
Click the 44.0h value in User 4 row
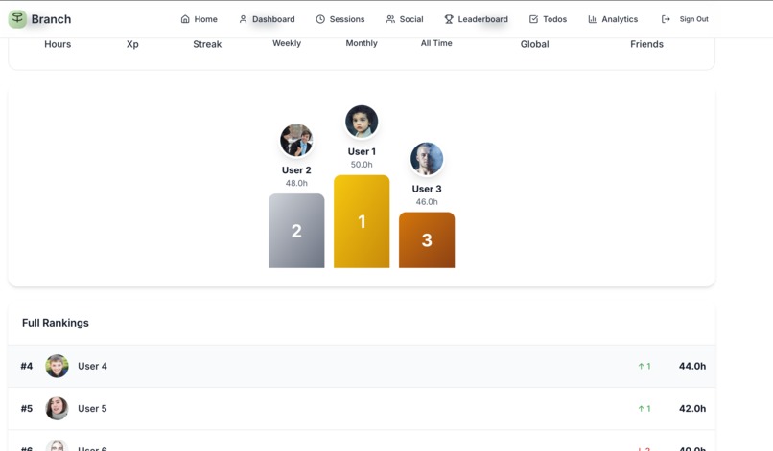coord(692,367)
